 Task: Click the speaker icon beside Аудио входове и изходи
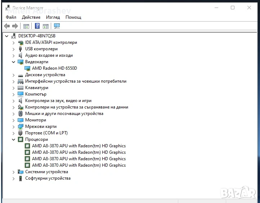tap(21, 55)
